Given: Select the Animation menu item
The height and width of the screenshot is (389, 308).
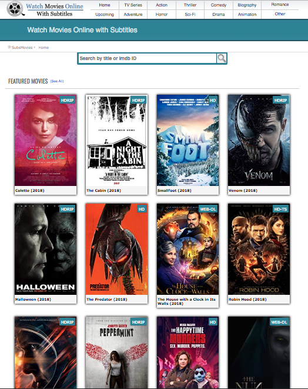Looking at the screenshot, I should tap(247, 14).
